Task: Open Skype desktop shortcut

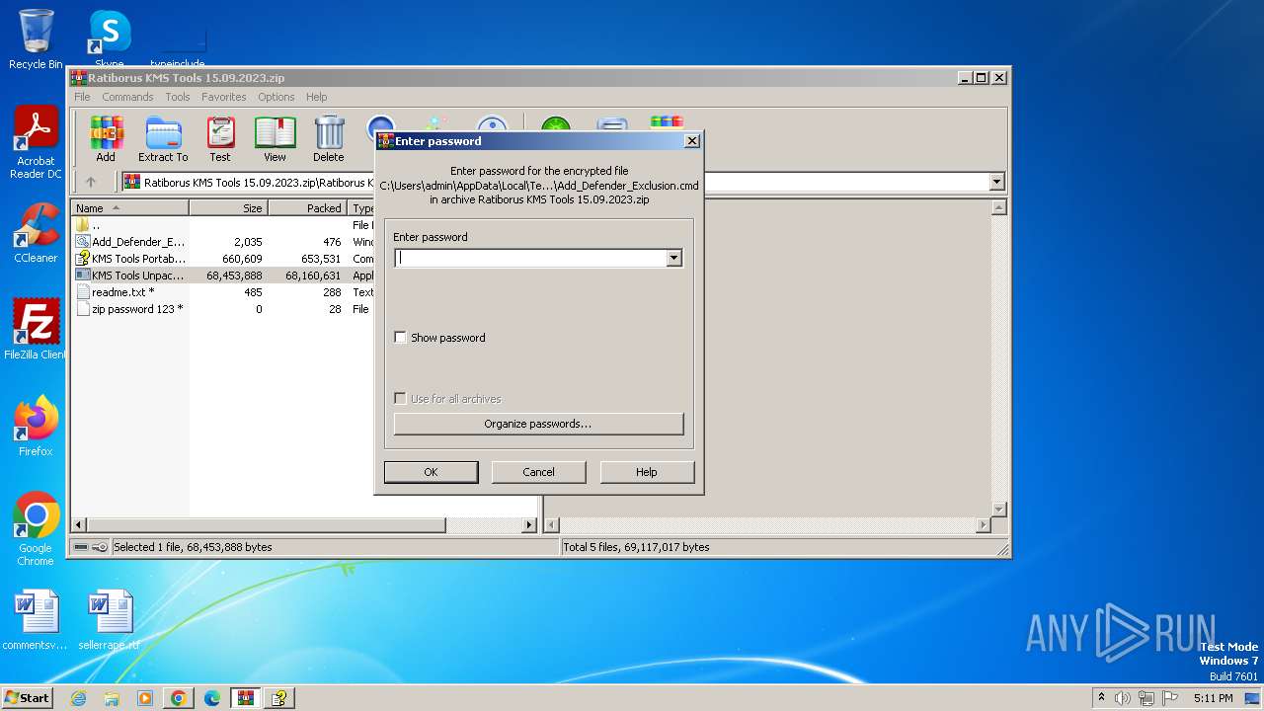Action: click(x=110, y=39)
